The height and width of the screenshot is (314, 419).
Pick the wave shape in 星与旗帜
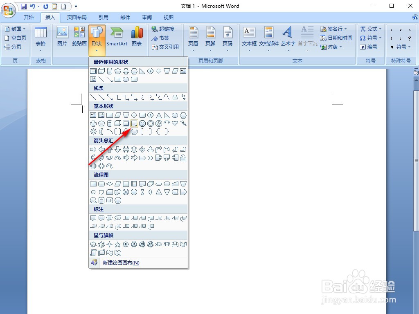[110, 253]
